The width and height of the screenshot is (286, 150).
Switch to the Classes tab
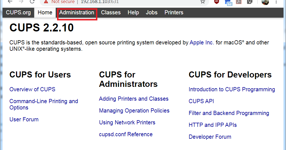click(111, 13)
